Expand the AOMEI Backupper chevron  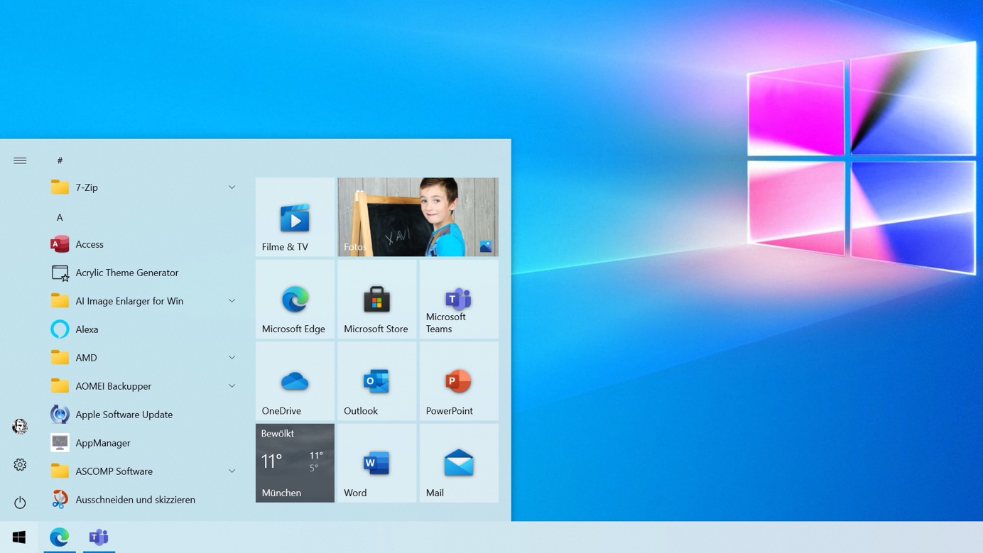click(x=232, y=386)
